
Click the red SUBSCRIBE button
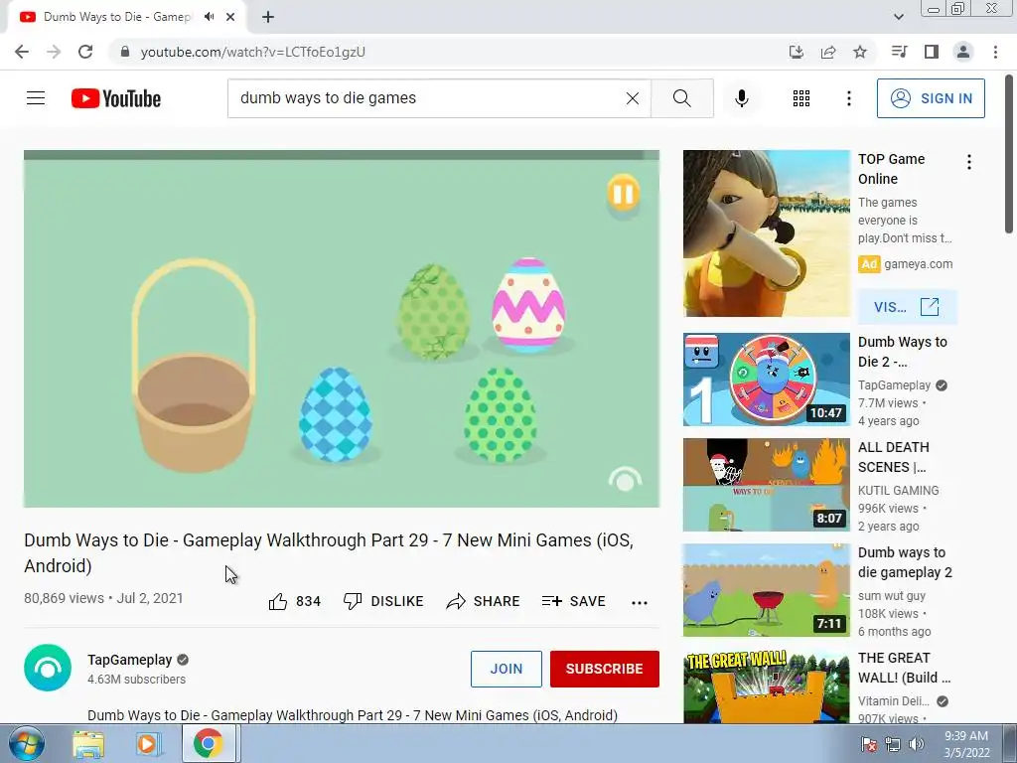[x=605, y=669]
